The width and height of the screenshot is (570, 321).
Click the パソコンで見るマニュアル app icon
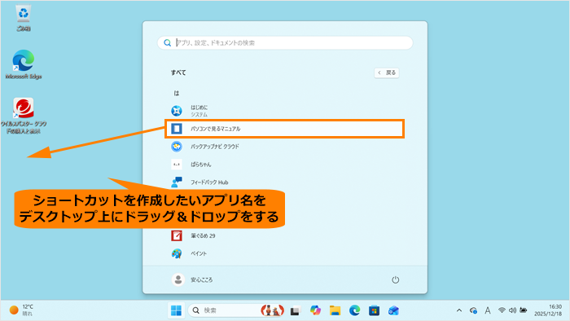coord(177,129)
